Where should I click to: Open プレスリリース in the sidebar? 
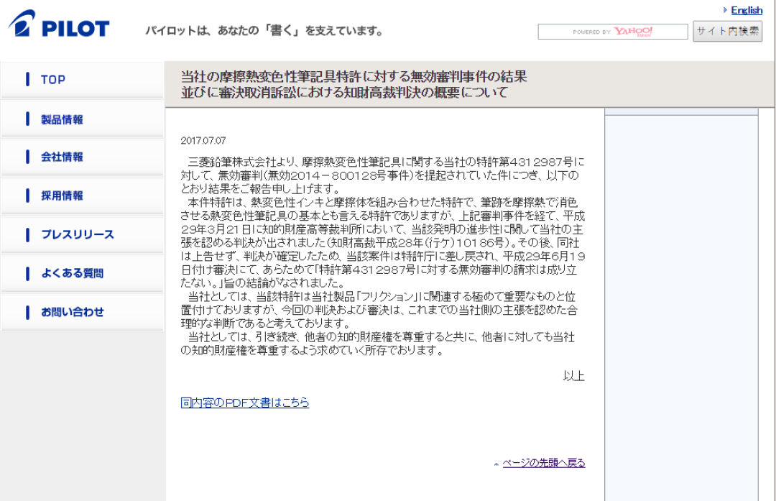[82, 234]
